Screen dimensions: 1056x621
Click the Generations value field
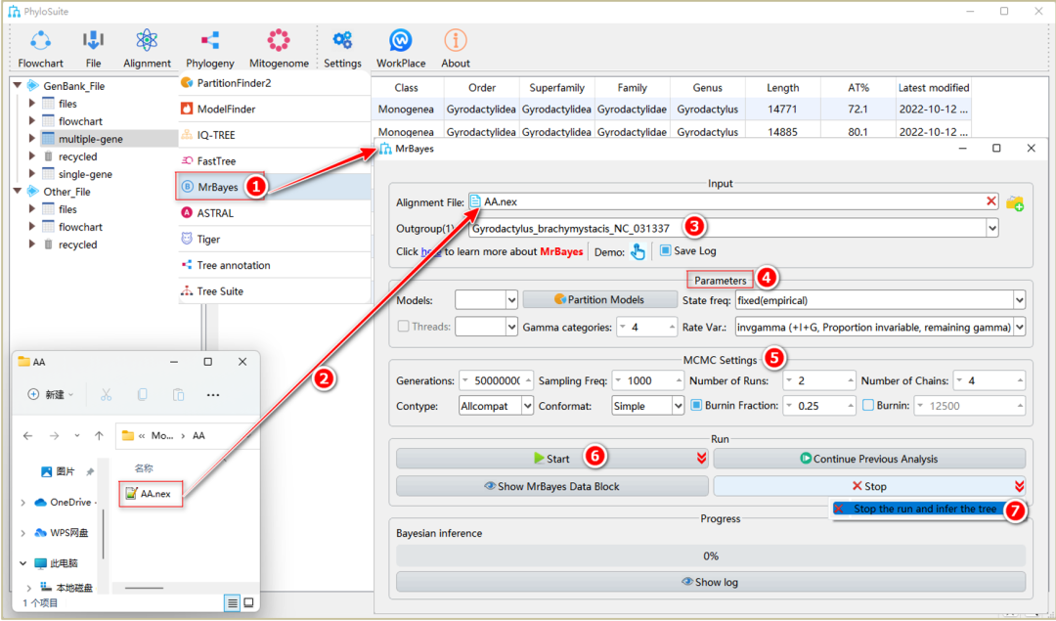497,380
